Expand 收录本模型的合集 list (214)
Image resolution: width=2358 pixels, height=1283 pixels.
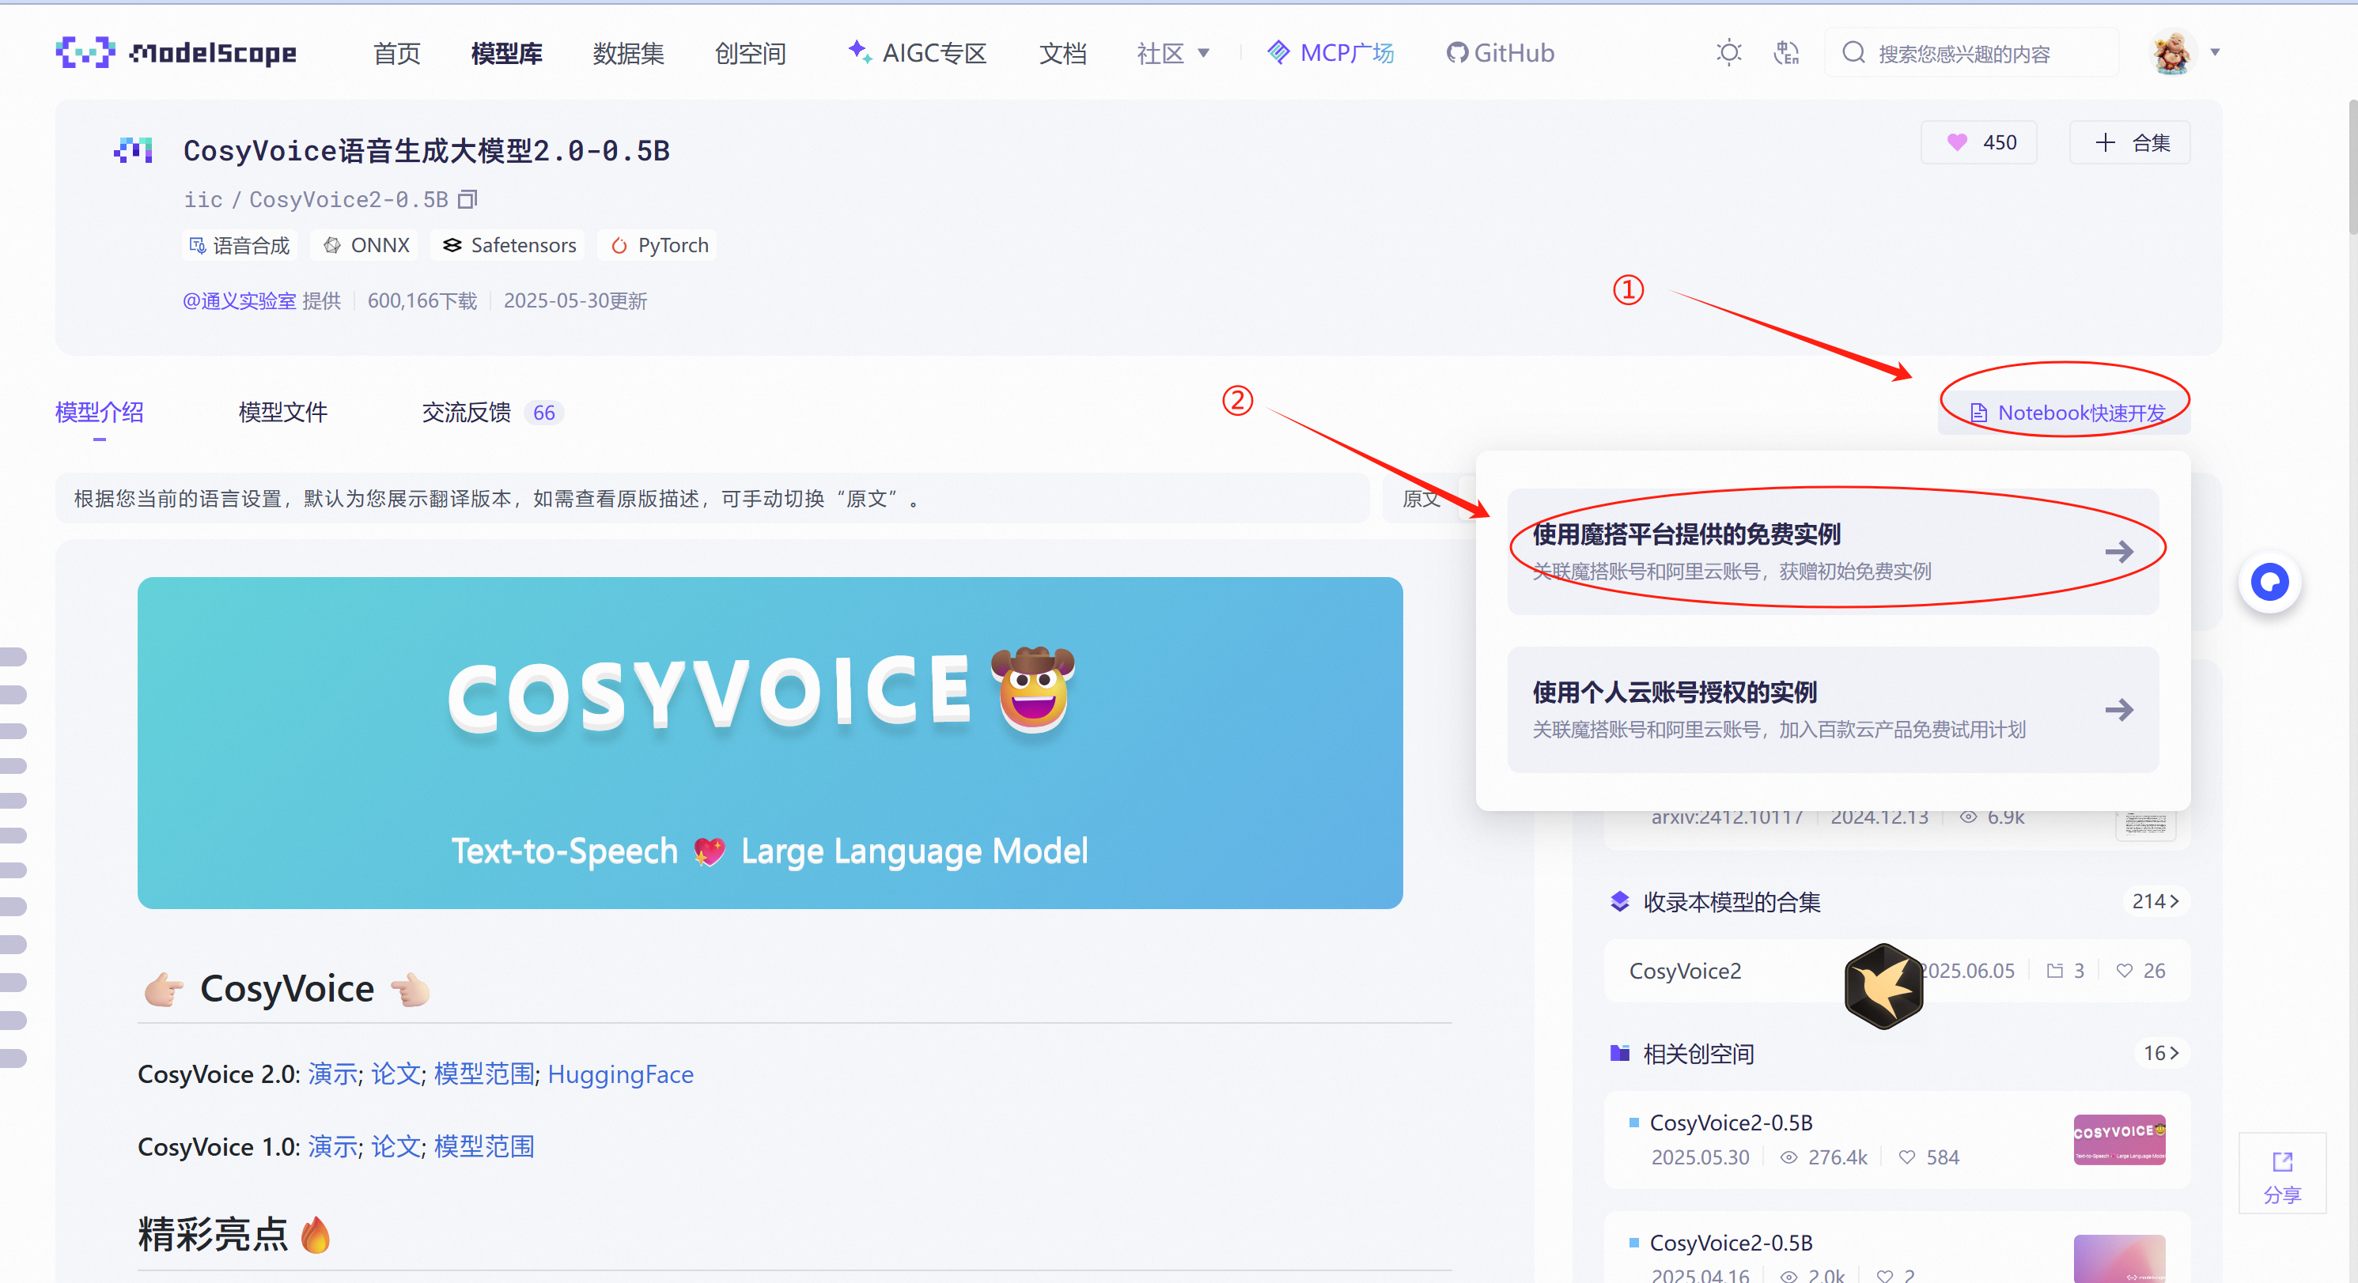[2156, 901]
